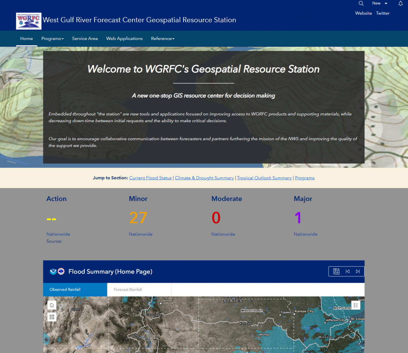Open the Website link in the header

click(x=364, y=13)
